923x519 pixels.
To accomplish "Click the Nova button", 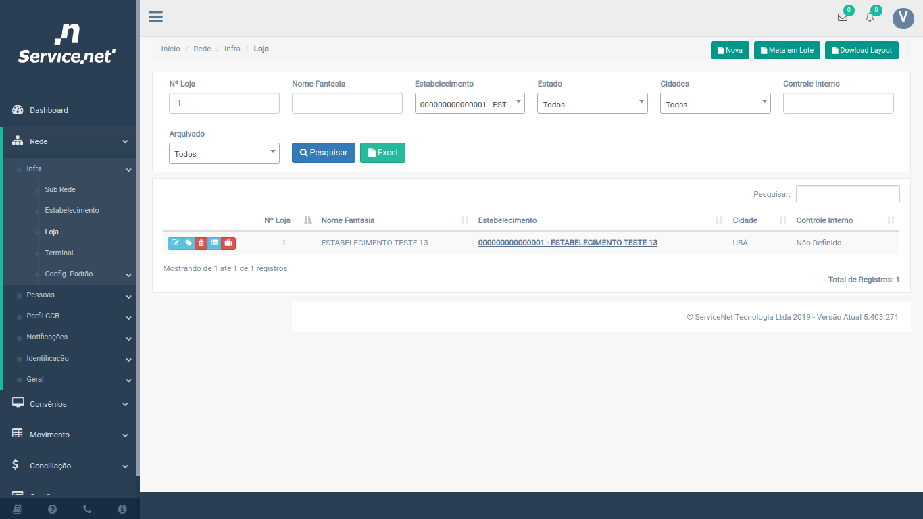I will coord(730,50).
